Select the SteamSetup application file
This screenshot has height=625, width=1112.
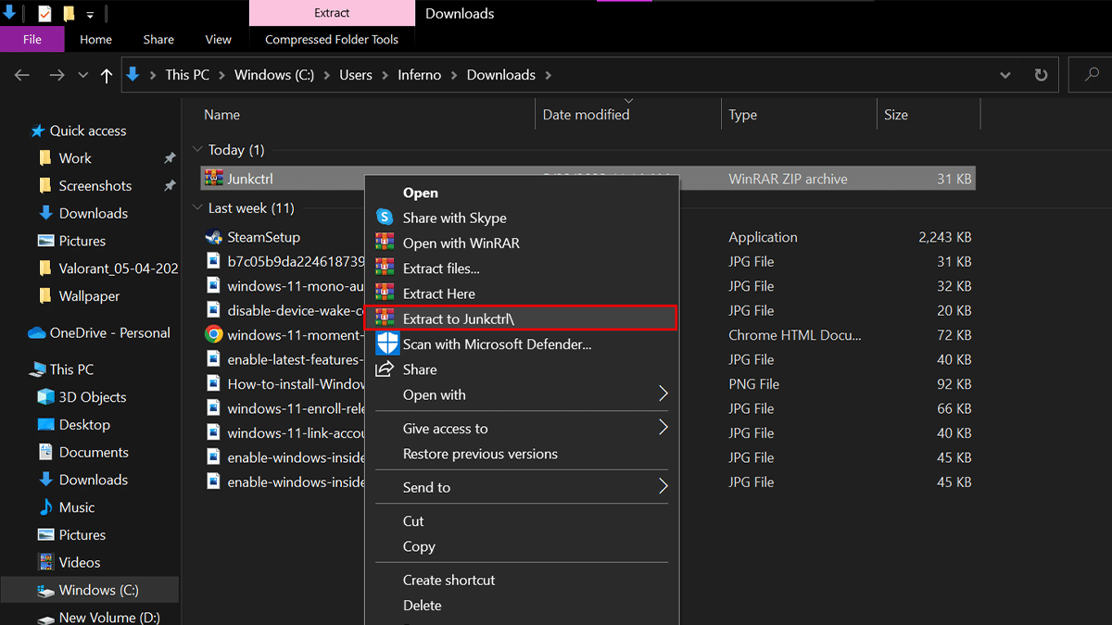pyautogui.click(x=263, y=237)
